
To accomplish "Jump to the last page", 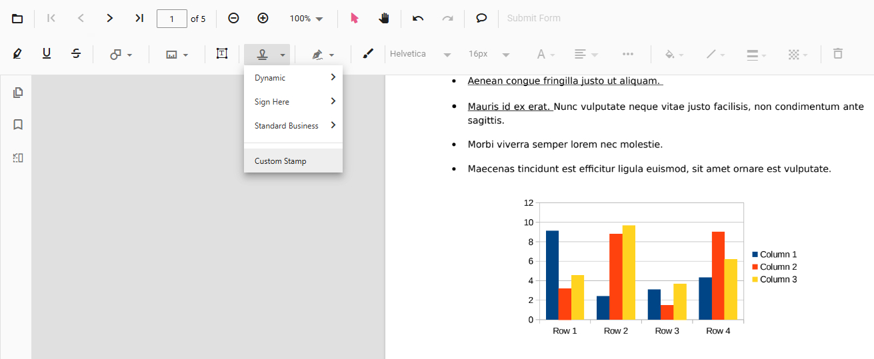I will [x=139, y=19].
